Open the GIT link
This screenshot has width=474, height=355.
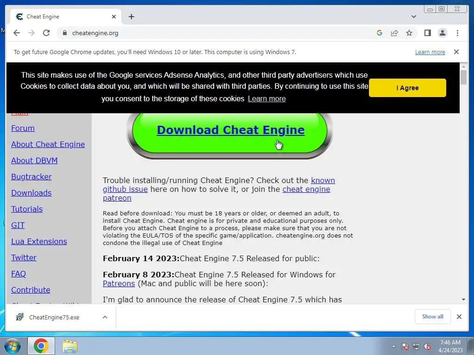tap(18, 225)
